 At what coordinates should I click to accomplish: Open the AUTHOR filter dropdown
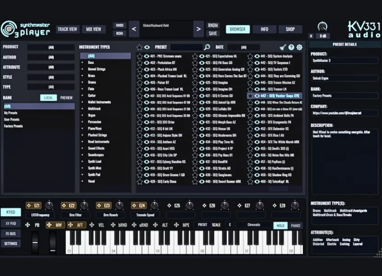click(51, 57)
